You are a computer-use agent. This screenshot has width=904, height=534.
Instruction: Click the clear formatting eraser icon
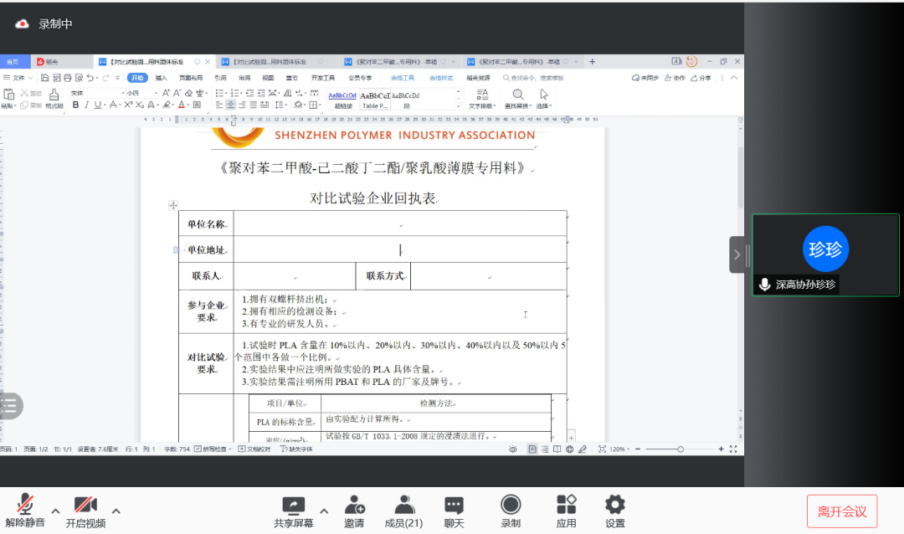[x=188, y=93]
